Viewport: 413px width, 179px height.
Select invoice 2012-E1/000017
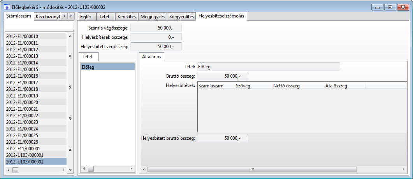click(x=36, y=82)
